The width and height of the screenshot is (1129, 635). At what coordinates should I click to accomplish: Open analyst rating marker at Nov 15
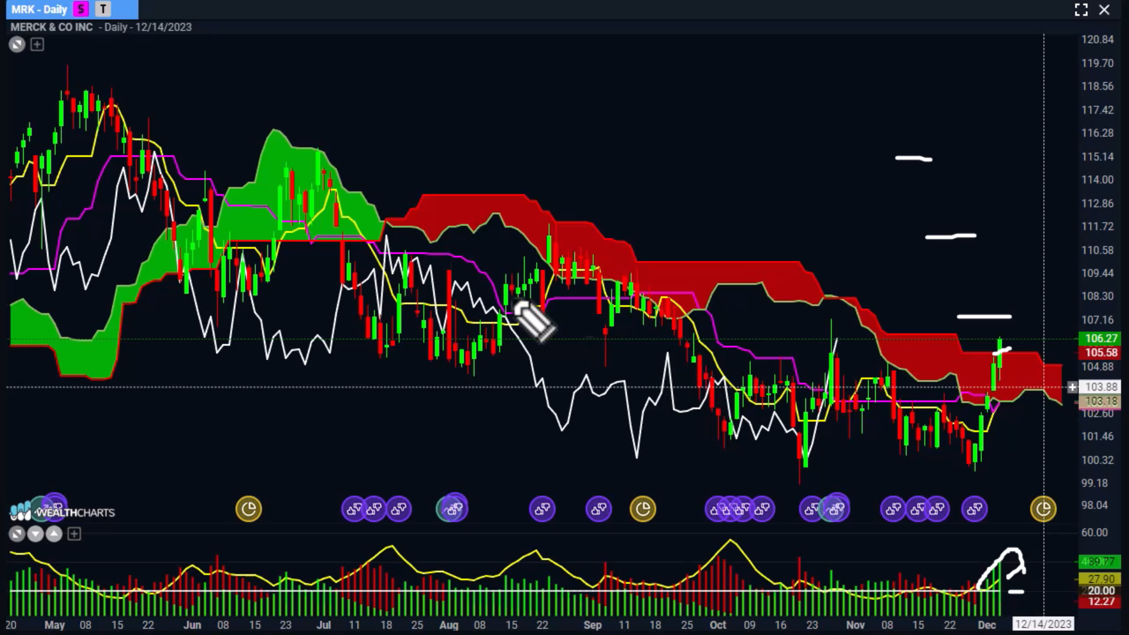(917, 509)
